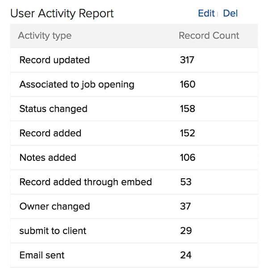
Task: Click the Activity type column header
Action: click(x=45, y=36)
